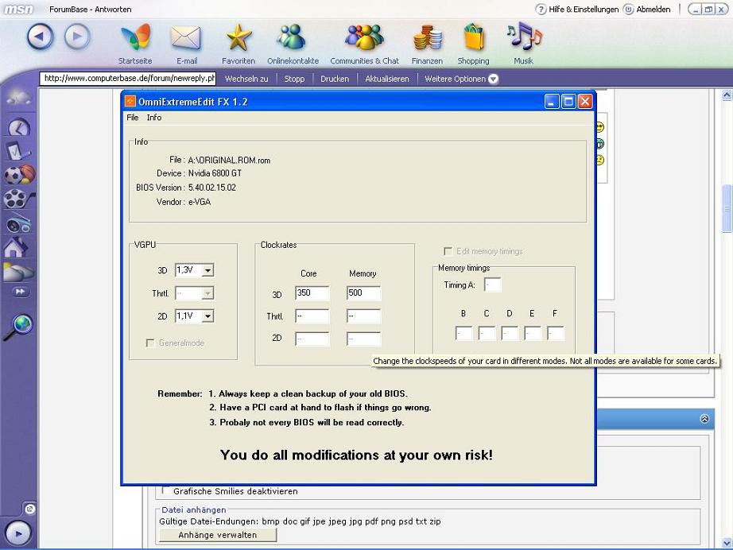
Task: Click the 3D Core clock field
Action: (x=312, y=293)
